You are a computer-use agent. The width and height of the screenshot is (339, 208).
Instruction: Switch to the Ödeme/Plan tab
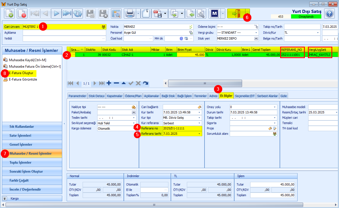(133, 96)
